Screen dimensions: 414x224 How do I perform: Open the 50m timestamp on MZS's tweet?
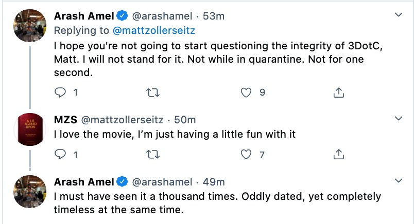(x=185, y=120)
